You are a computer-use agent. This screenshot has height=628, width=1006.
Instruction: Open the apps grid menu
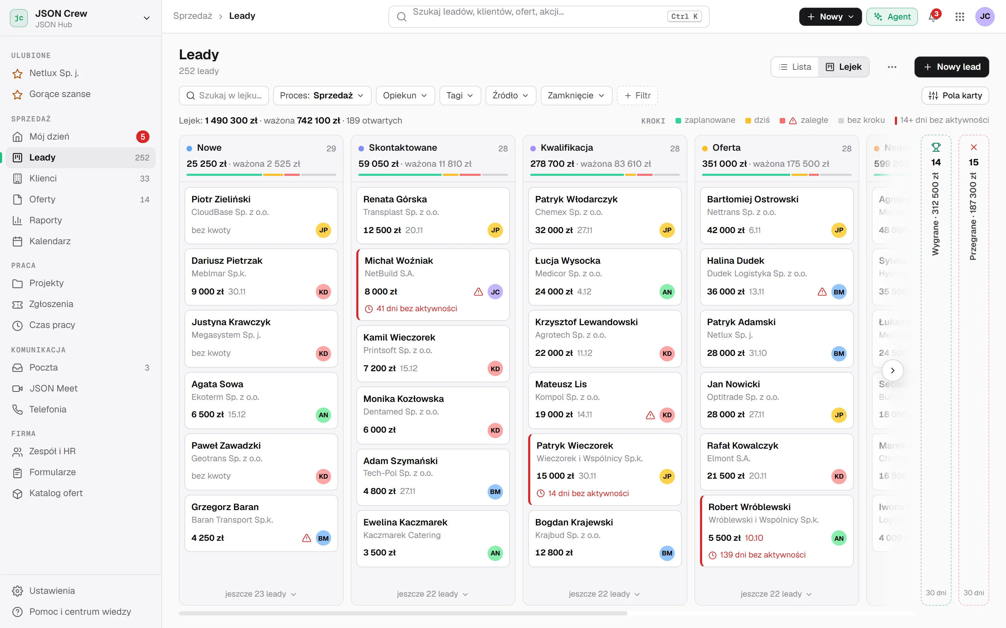point(960,17)
